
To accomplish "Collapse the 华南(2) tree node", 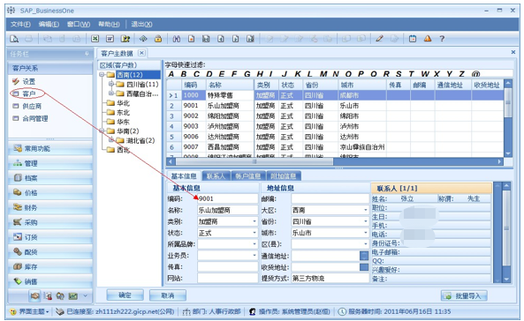I will coord(102,131).
